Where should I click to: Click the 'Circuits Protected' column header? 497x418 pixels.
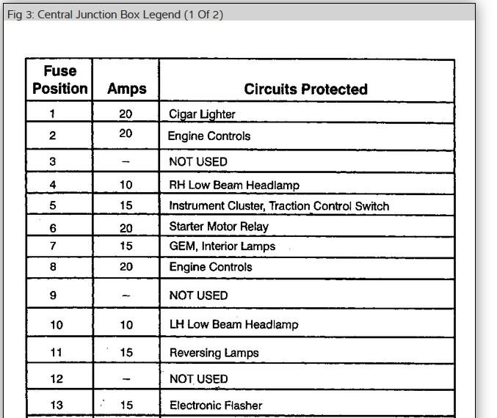click(305, 89)
